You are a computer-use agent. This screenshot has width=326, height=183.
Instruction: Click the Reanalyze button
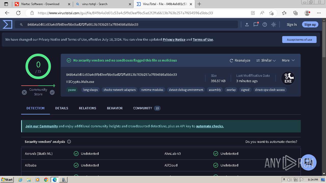pos(240,60)
